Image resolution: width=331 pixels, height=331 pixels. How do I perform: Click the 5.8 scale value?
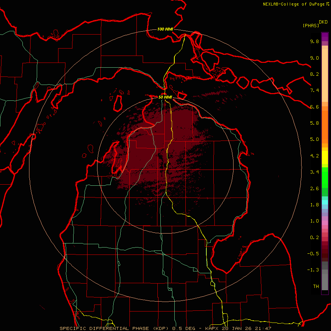click(x=314, y=123)
